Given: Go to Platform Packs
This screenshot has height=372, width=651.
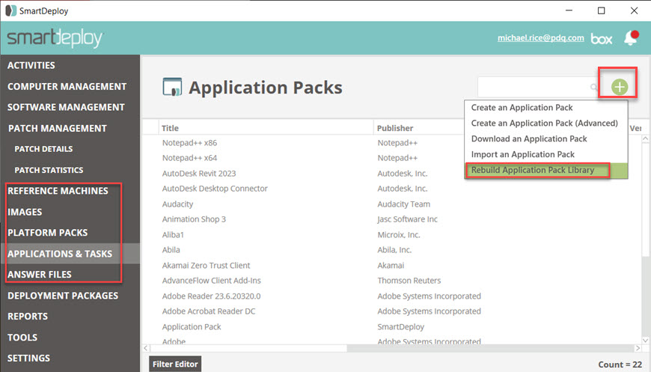Looking at the screenshot, I should click(48, 233).
